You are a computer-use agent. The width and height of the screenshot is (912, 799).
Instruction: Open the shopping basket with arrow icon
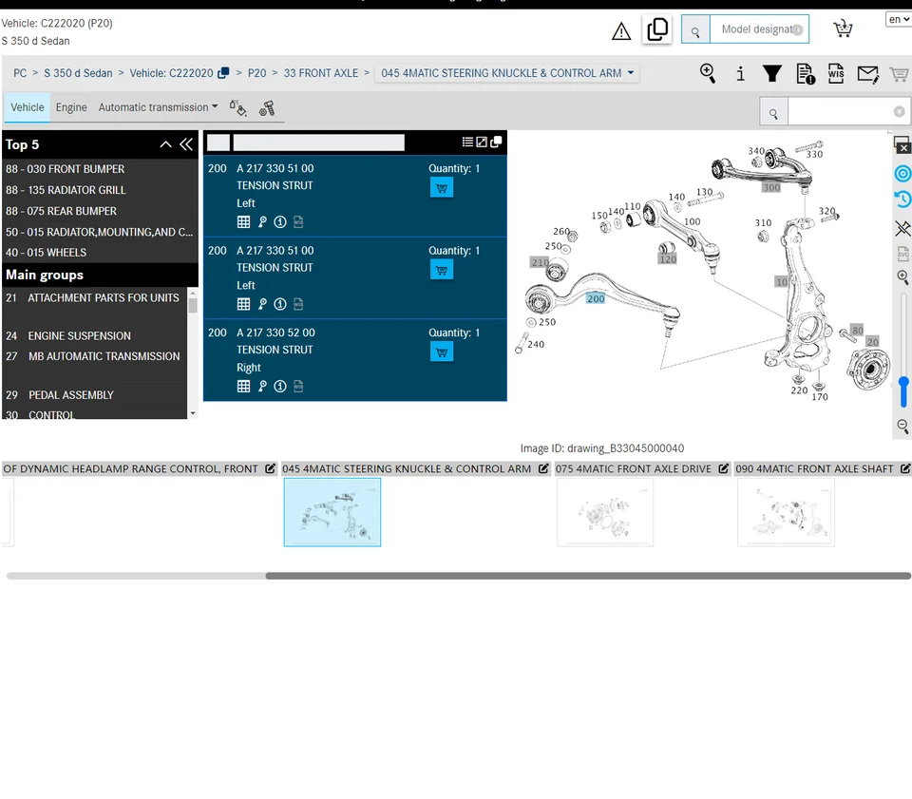[x=843, y=29]
